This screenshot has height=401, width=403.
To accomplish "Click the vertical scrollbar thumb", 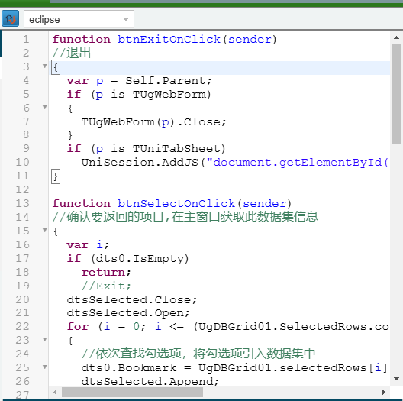I will point(396,95).
